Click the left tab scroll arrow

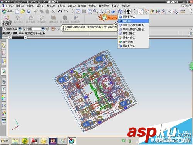click(10, 38)
